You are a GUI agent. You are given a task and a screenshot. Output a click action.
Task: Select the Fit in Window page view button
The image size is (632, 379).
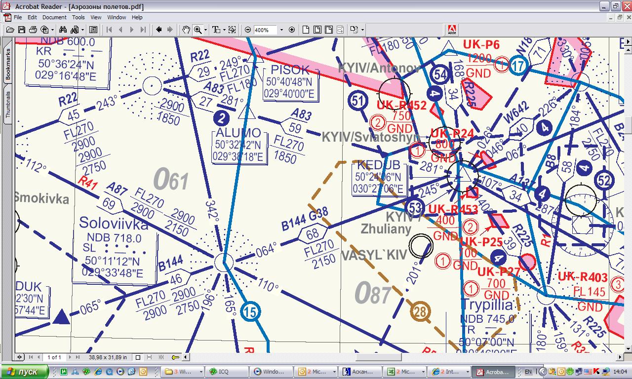[317, 30]
